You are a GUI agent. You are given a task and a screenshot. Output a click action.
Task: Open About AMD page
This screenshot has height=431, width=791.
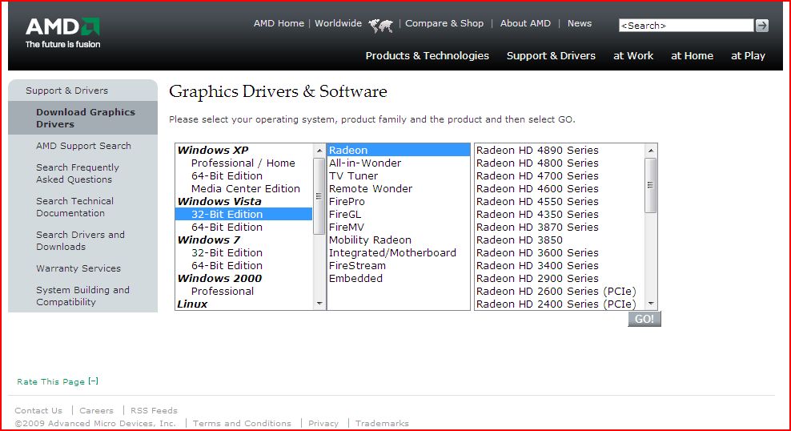coord(525,23)
